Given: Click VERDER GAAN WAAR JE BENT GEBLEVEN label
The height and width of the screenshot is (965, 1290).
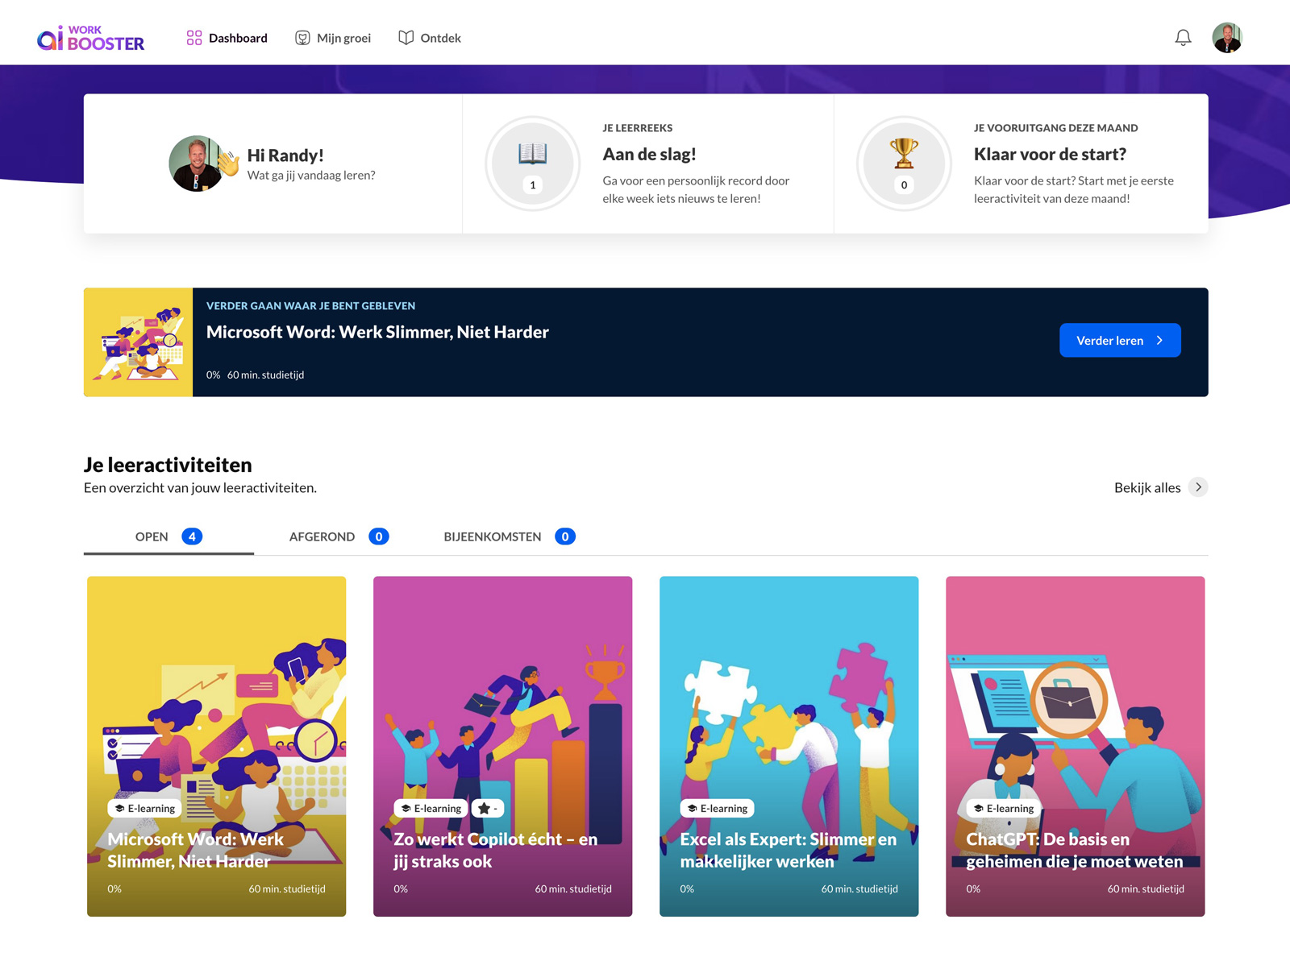Looking at the screenshot, I should click(310, 306).
